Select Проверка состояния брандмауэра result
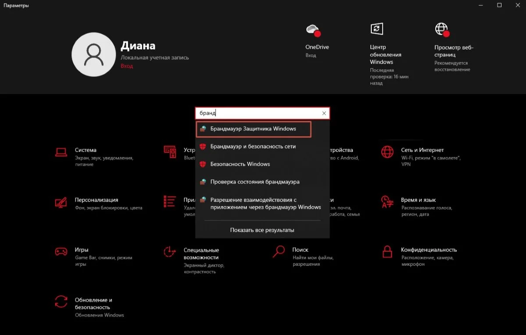This screenshot has height=335, width=526. (262, 182)
